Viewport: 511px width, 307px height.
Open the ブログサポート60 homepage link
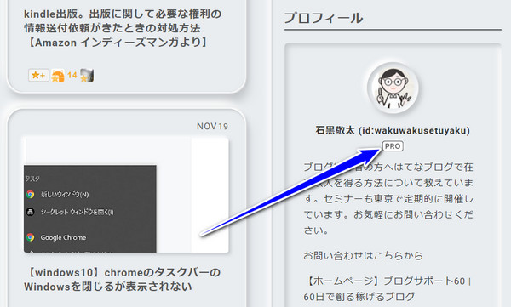[388, 288]
